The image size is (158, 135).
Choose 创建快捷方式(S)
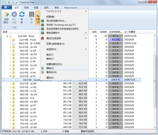point(64,64)
